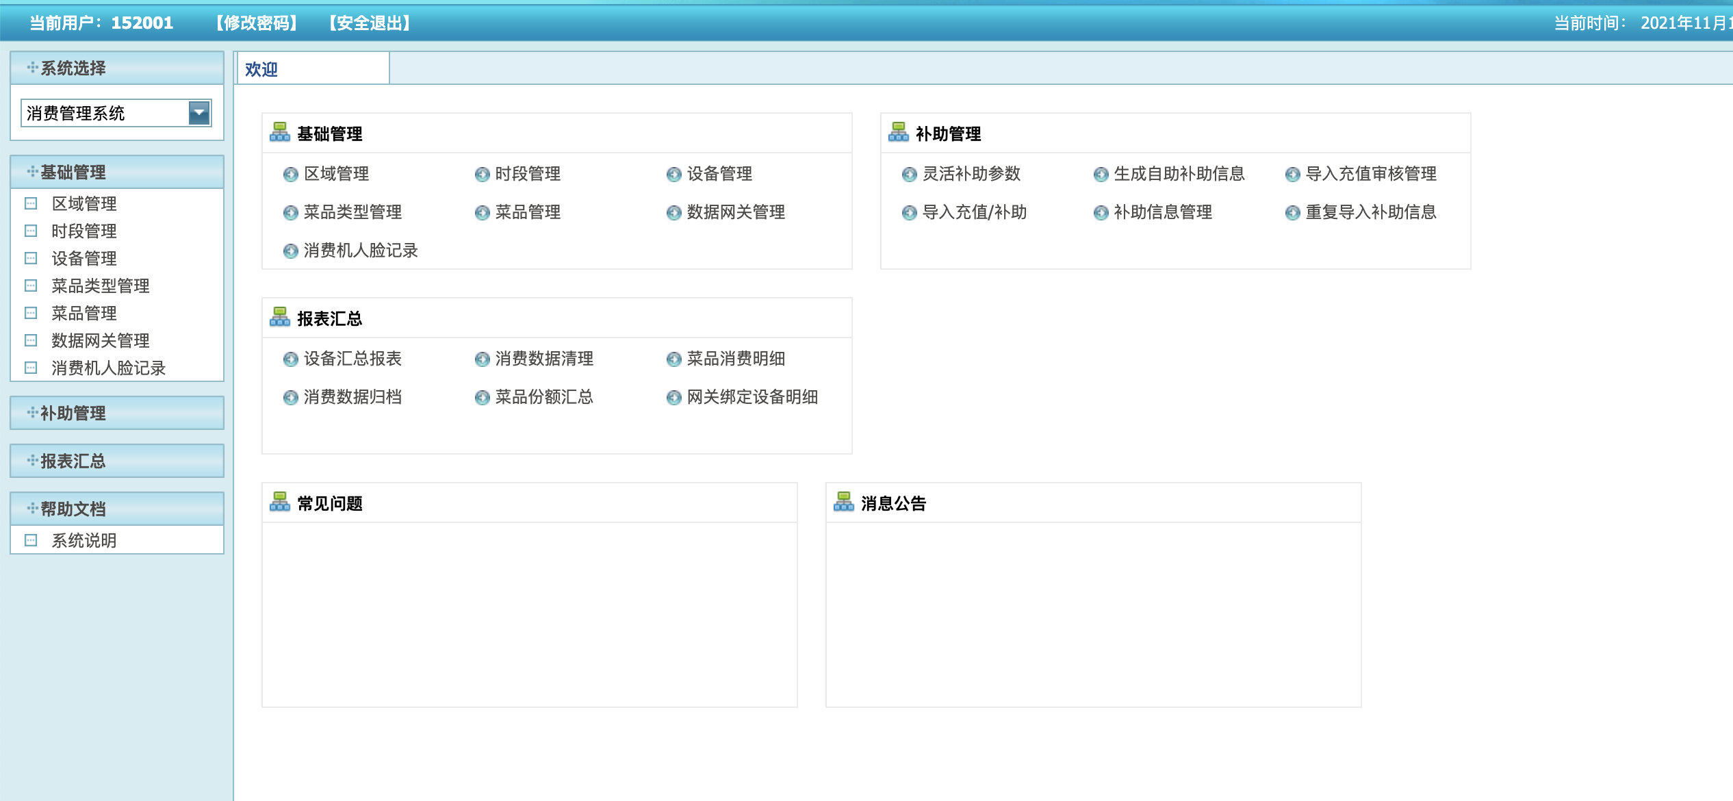
Task: Click the arrow icon beside 生成自助补助信息
Action: pos(1101,175)
